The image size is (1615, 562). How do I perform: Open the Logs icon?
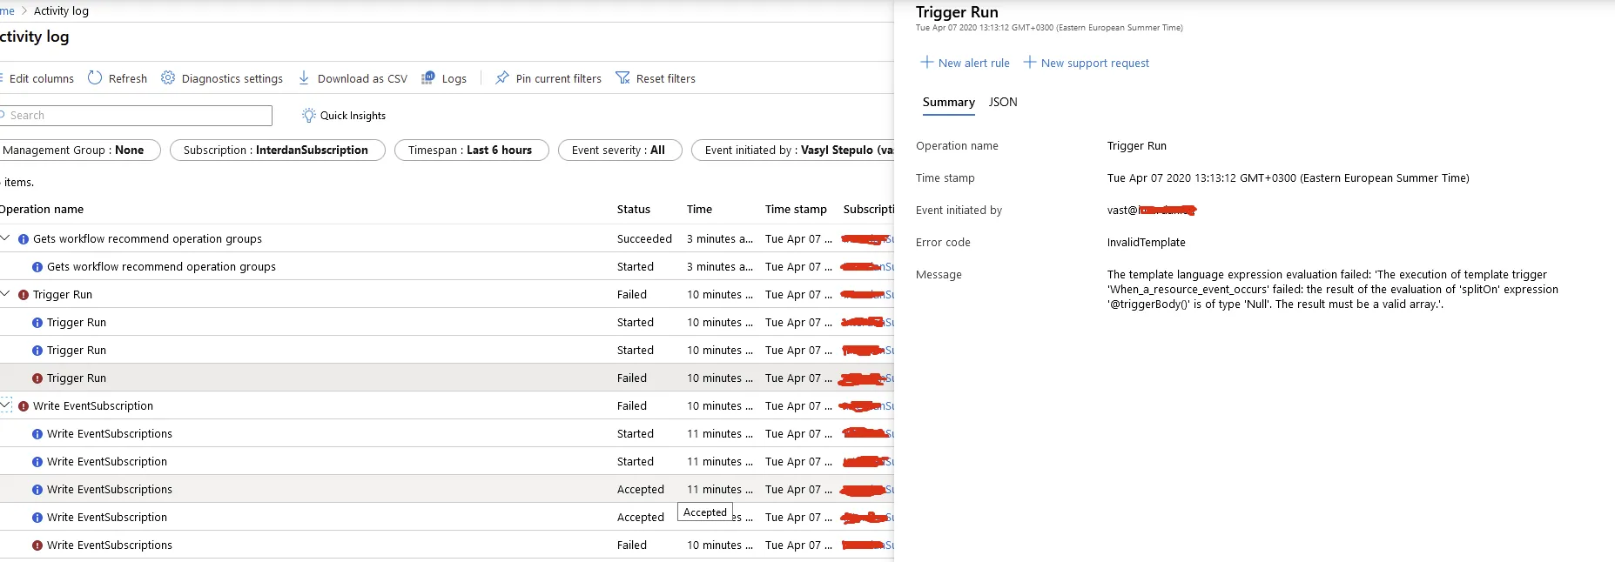[428, 78]
